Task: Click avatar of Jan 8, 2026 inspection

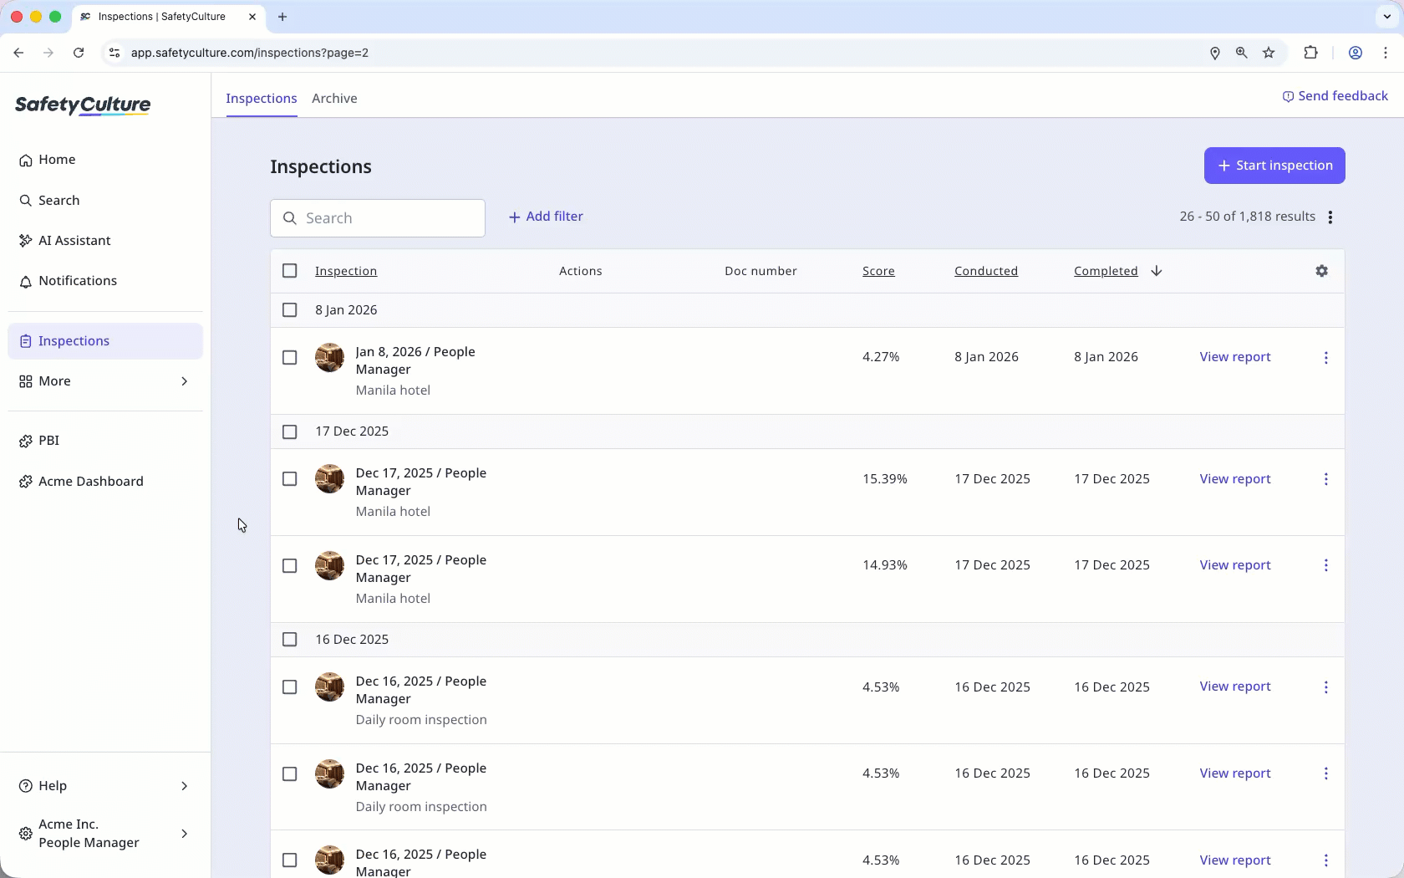Action: (329, 358)
